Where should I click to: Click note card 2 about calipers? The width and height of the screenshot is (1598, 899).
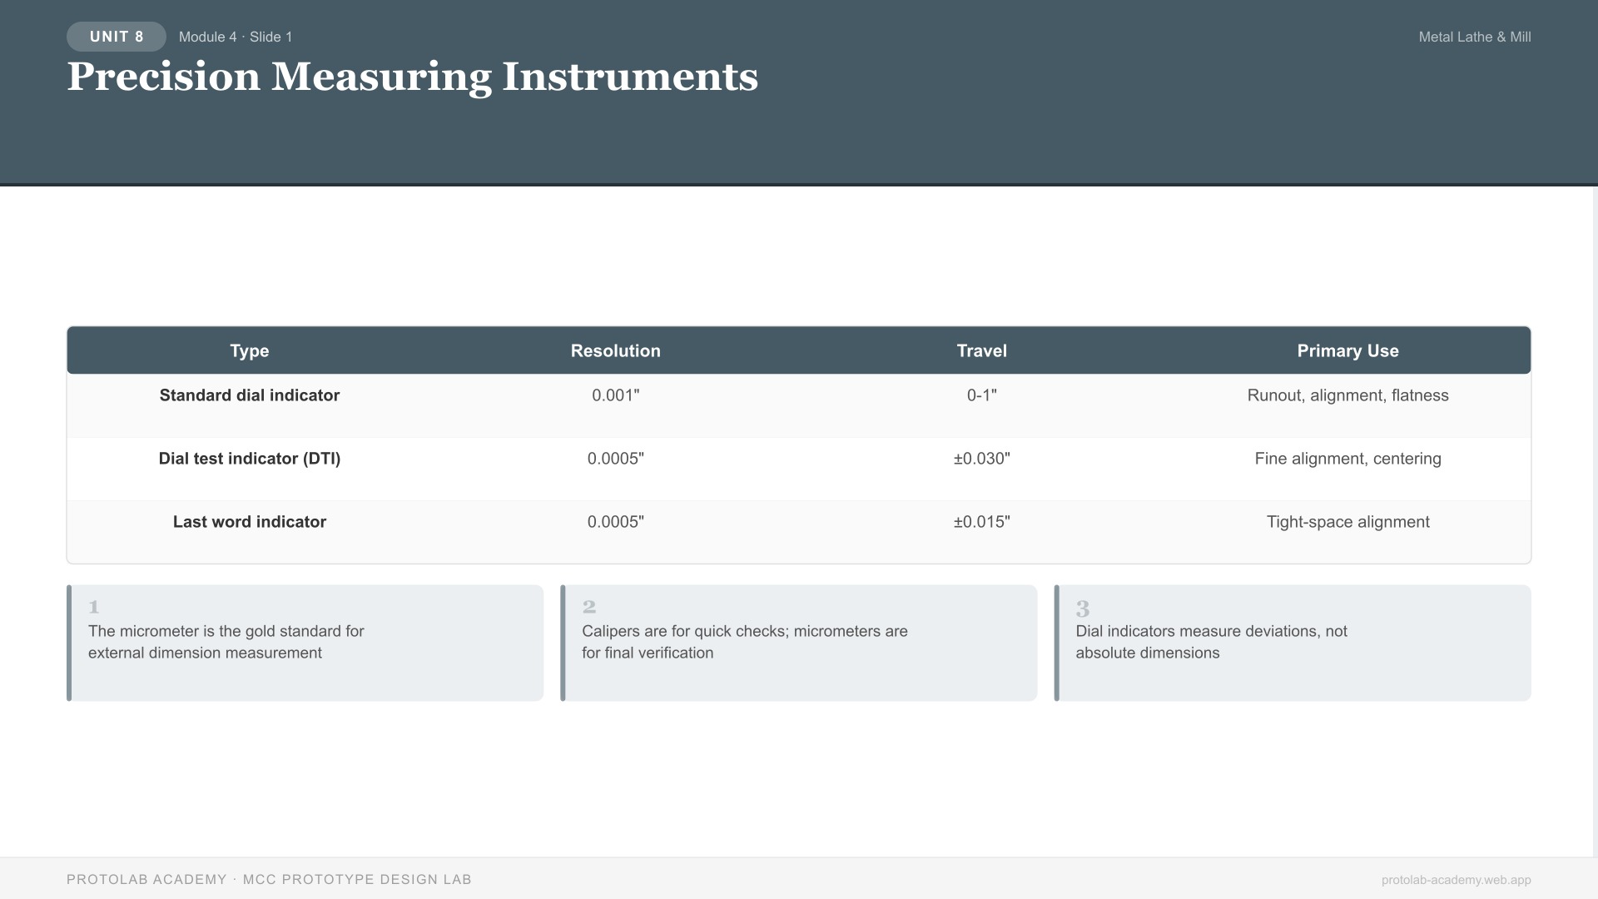click(x=798, y=642)
